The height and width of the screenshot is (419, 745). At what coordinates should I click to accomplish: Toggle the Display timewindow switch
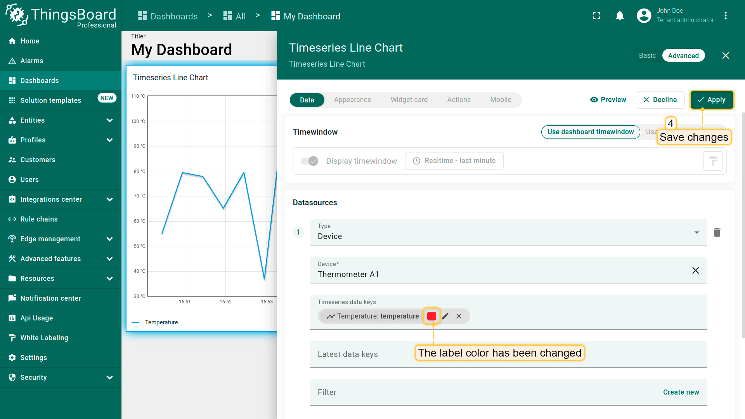[x=310, y=161]
